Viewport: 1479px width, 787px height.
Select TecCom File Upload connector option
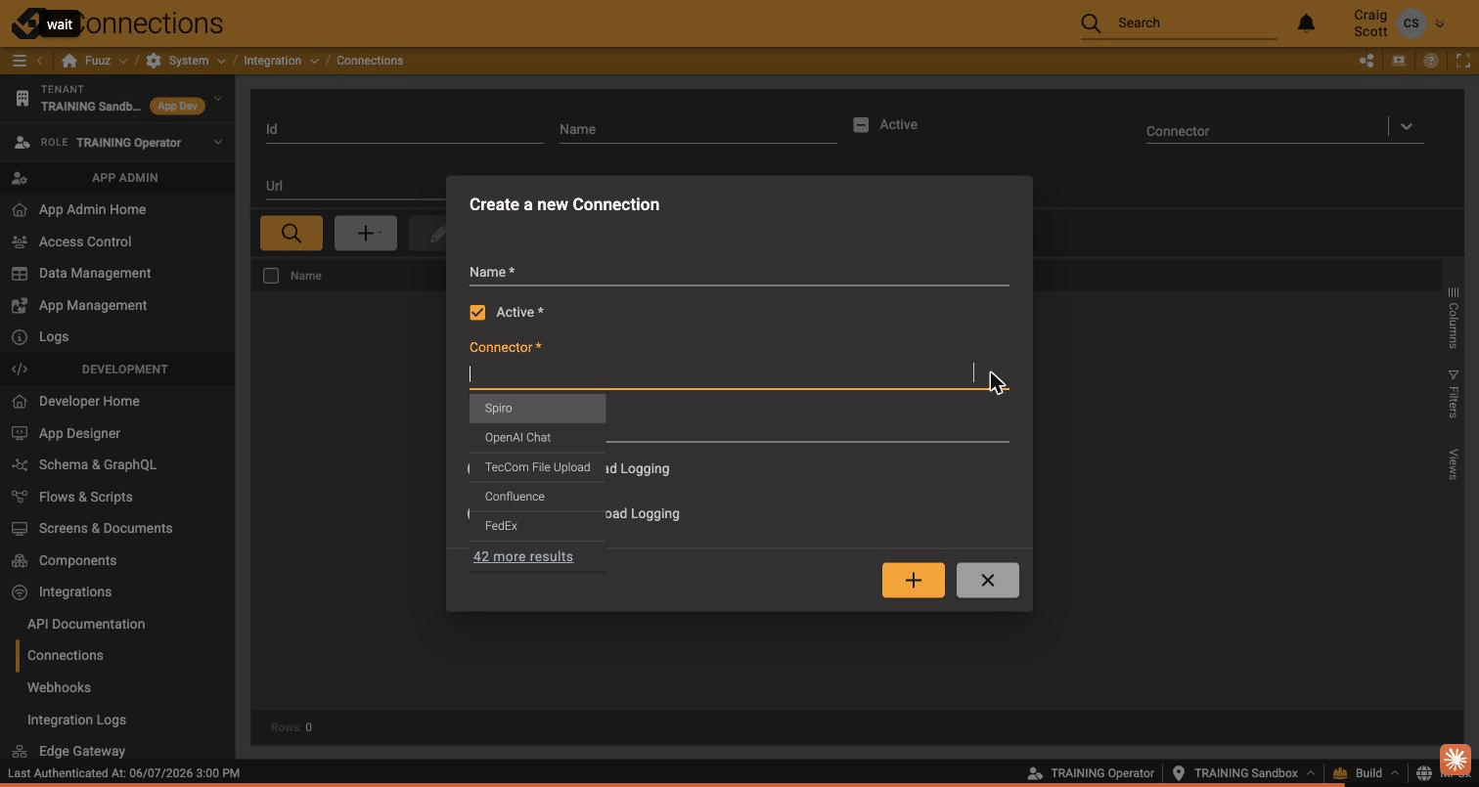[x=537, y=467]
